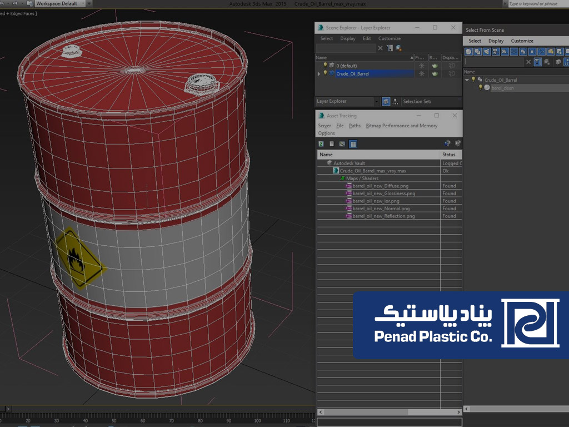
Task: Toggle visibility bulb of 0 (default) layer
Action: 326,66
